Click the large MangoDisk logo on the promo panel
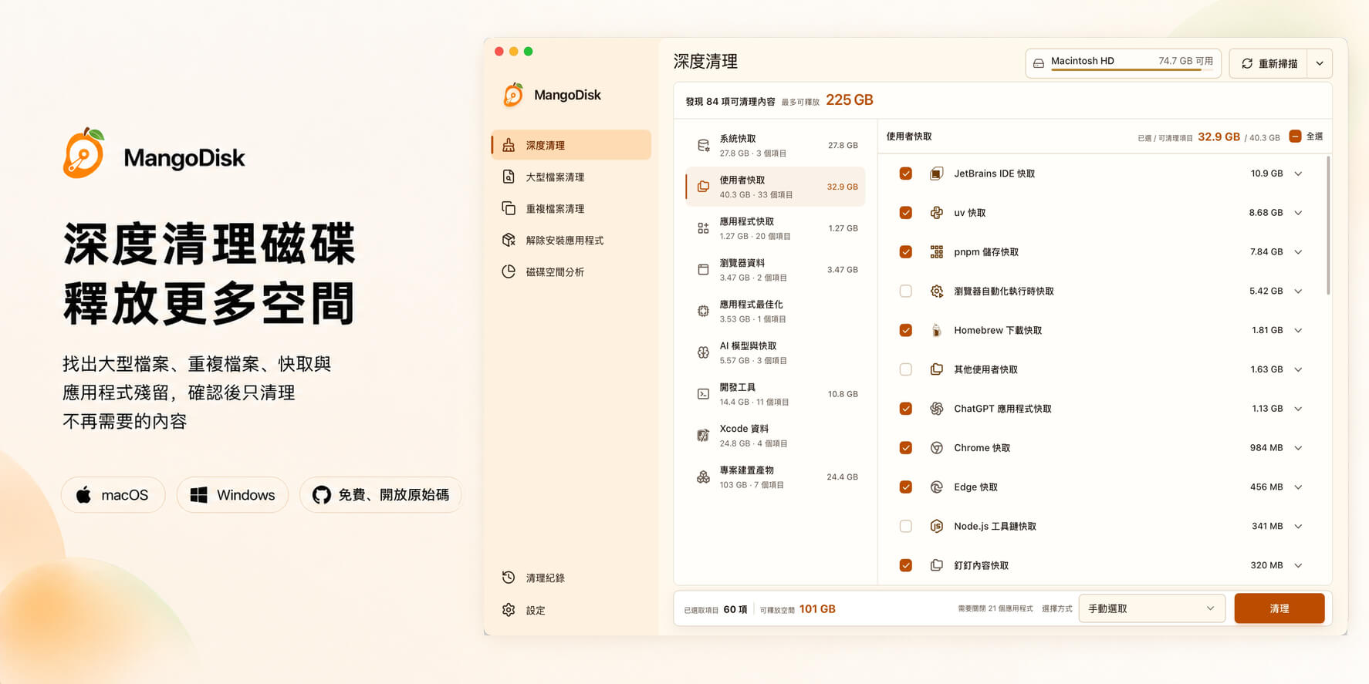 tap(83, 153)
